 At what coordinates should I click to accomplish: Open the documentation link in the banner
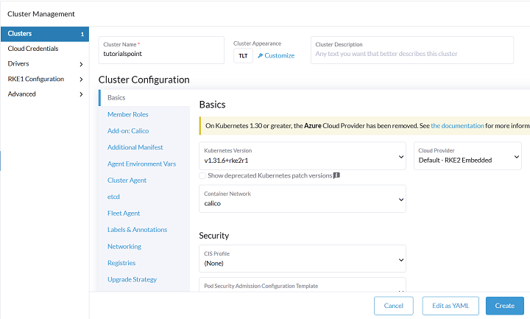(457, 126)
